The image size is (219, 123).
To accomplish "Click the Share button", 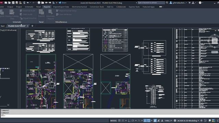I will (62, 3).
